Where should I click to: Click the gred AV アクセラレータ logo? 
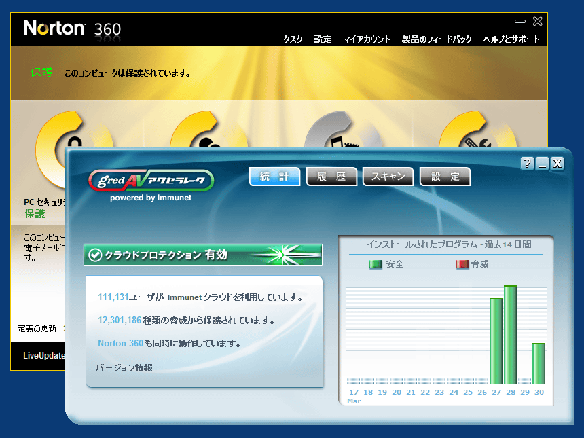[x=151, y=181]
